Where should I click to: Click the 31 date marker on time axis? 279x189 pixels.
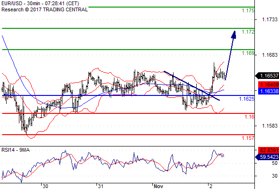tap(101, 186)
